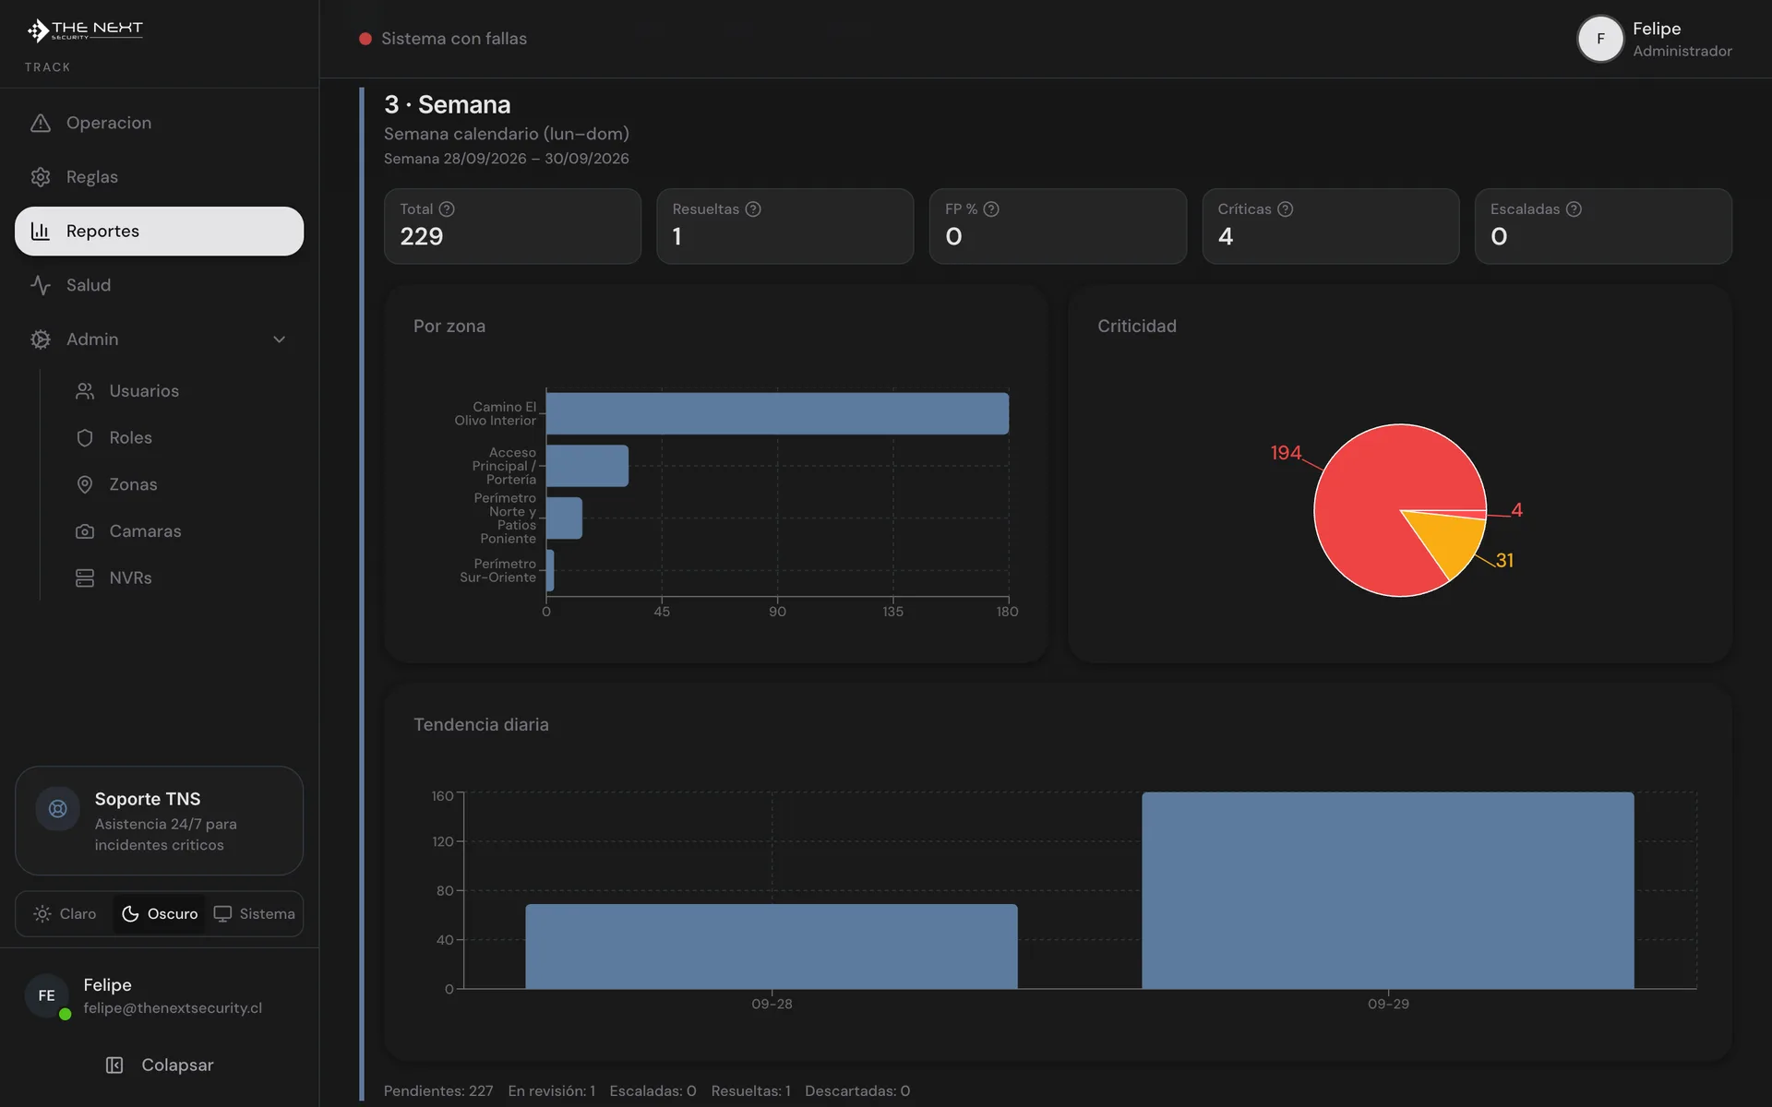
Task: Open The Next Security Track logo link
Action: pyautogui.click(x=85, y=31)
